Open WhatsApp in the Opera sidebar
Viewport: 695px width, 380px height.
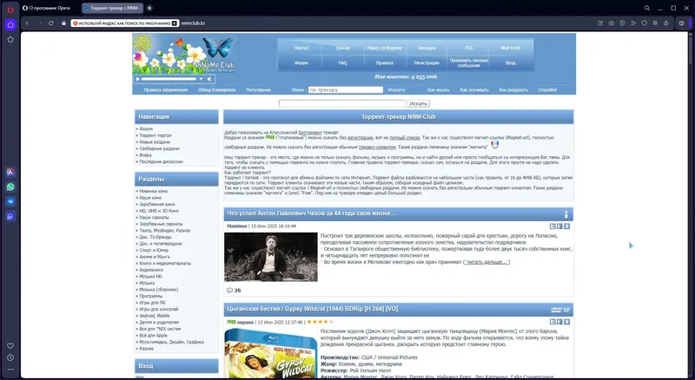tap(10, 187)
